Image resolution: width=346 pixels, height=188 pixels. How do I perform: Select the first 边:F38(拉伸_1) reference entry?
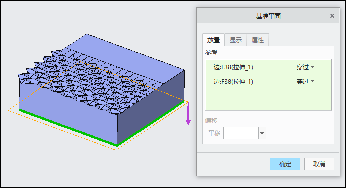(x=233, y=67)
